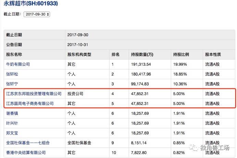Viewport: 237px width, 158px height.
Task: Open shareholder link 谢香镇
Action: pyautogui.click(x=12, y=113)
